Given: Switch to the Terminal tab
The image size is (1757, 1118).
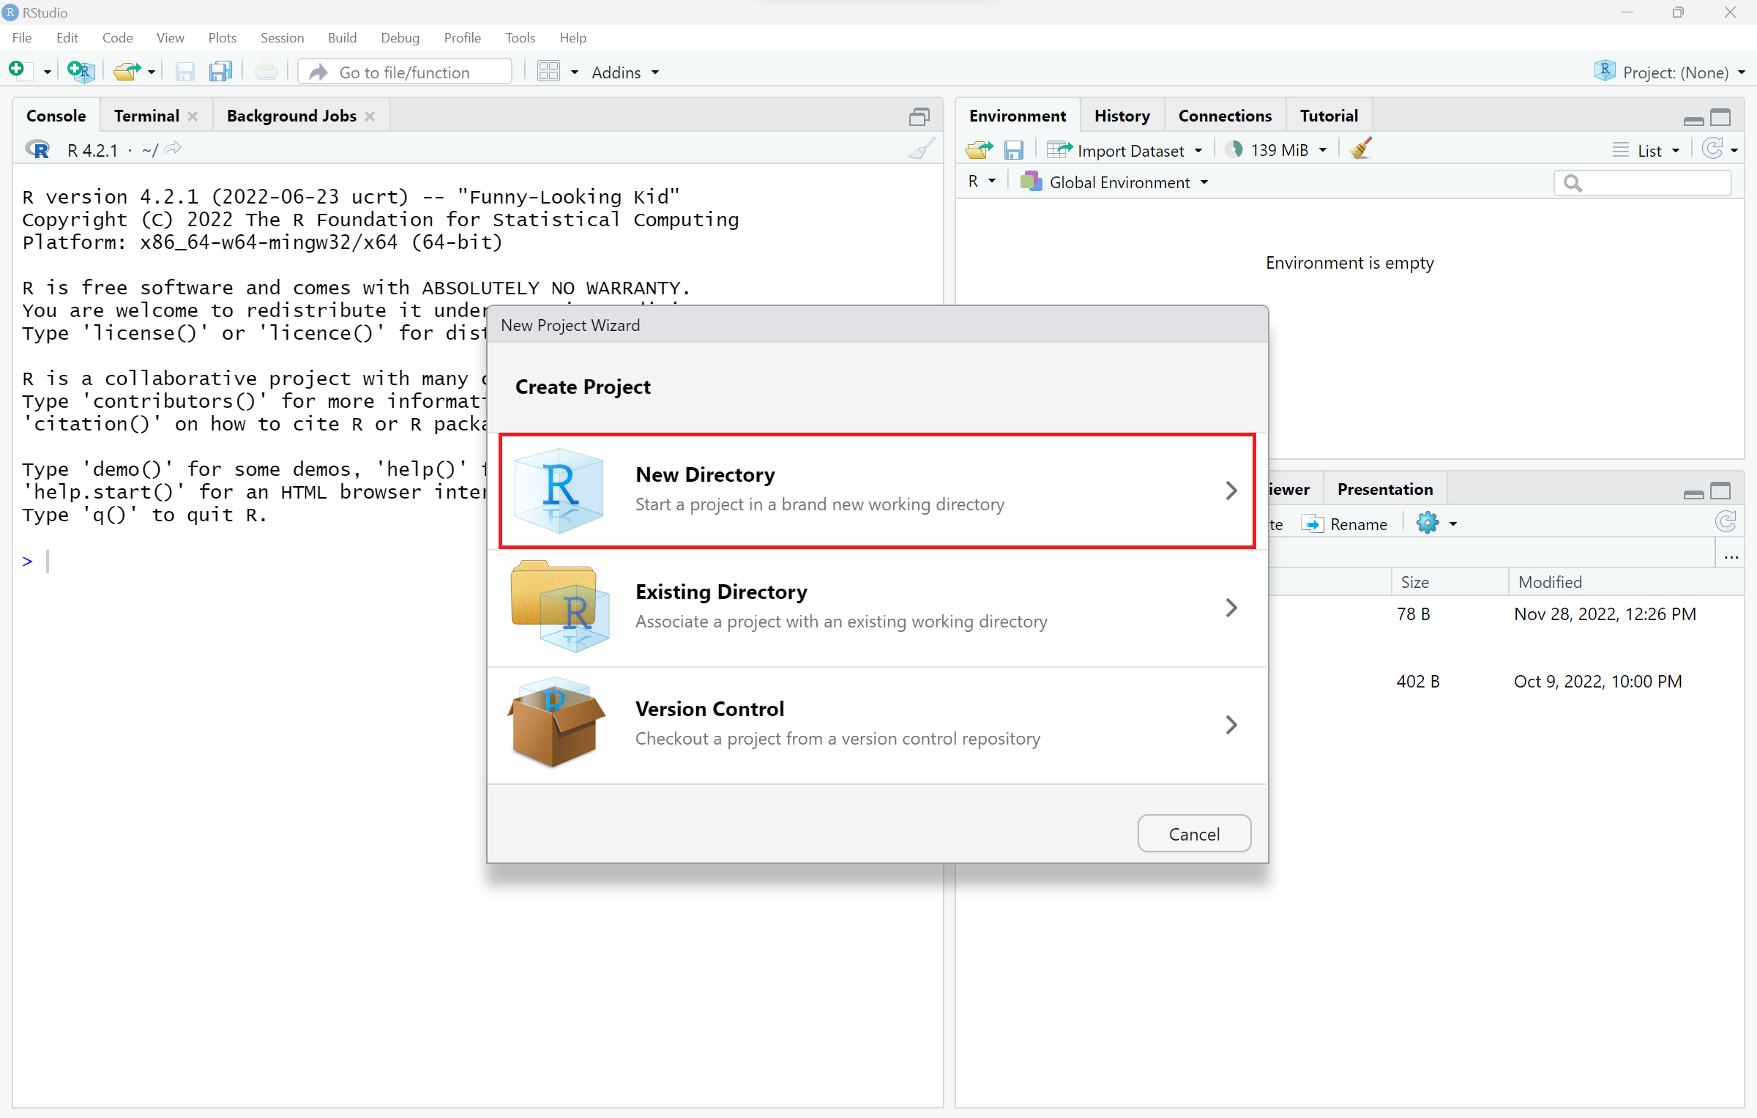Looking at the screenshot, I should point(146,116).
